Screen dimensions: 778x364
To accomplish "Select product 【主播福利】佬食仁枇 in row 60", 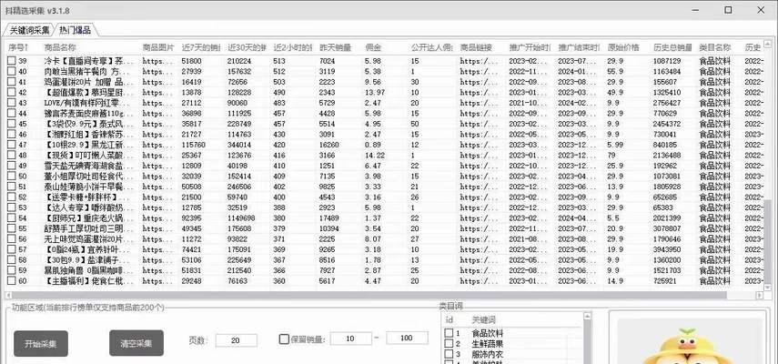I will 89,280.
